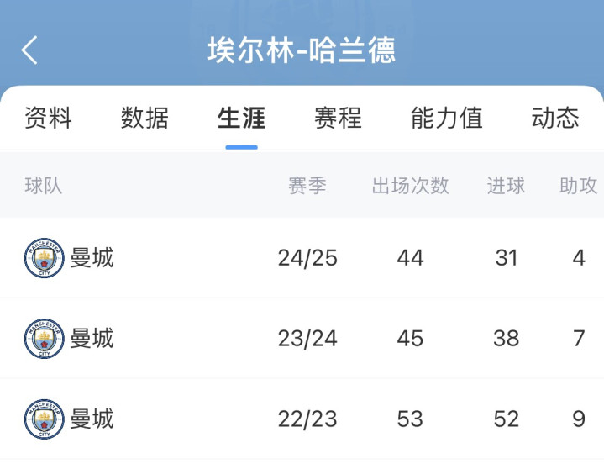Tap the back arrow icon
Screen dimensions: 604x469
29,50
